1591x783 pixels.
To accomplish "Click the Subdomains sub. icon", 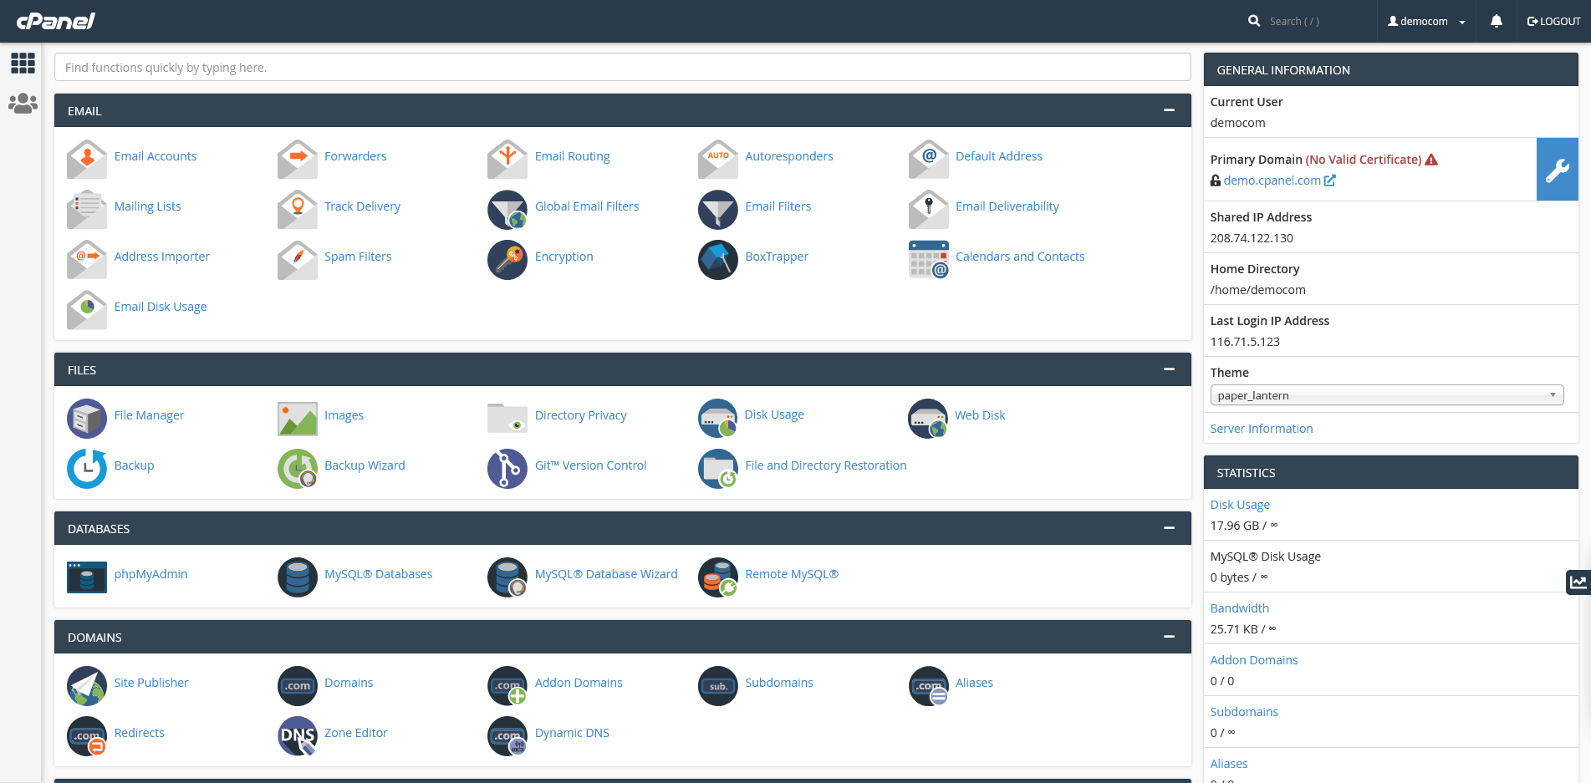I will click(718, 686).
